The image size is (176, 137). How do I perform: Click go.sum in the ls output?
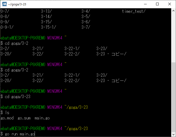point(24,118)
